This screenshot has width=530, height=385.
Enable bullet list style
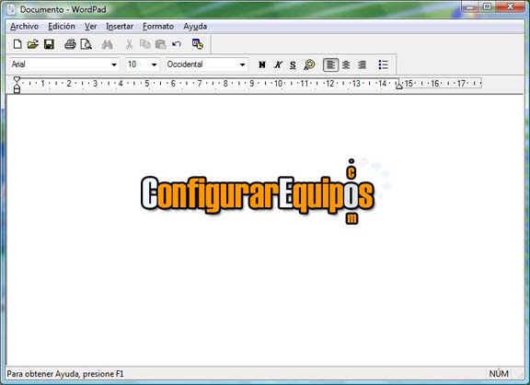(383, 64)
